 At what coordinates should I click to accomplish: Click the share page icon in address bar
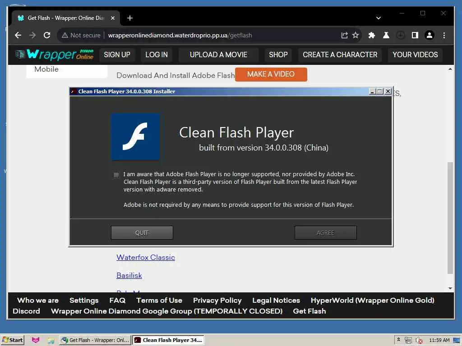(x=344, y=35)
